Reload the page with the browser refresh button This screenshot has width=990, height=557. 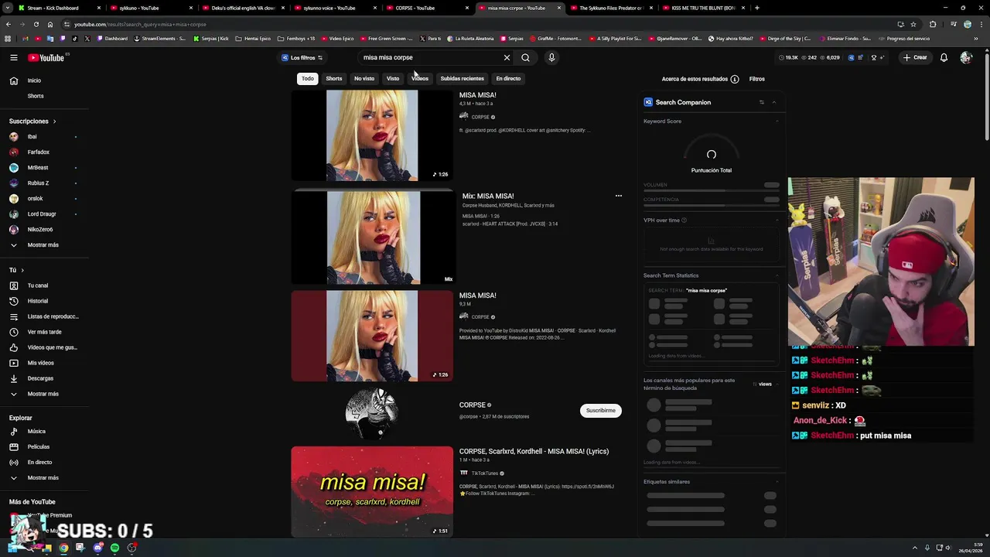tap(36, 24)
